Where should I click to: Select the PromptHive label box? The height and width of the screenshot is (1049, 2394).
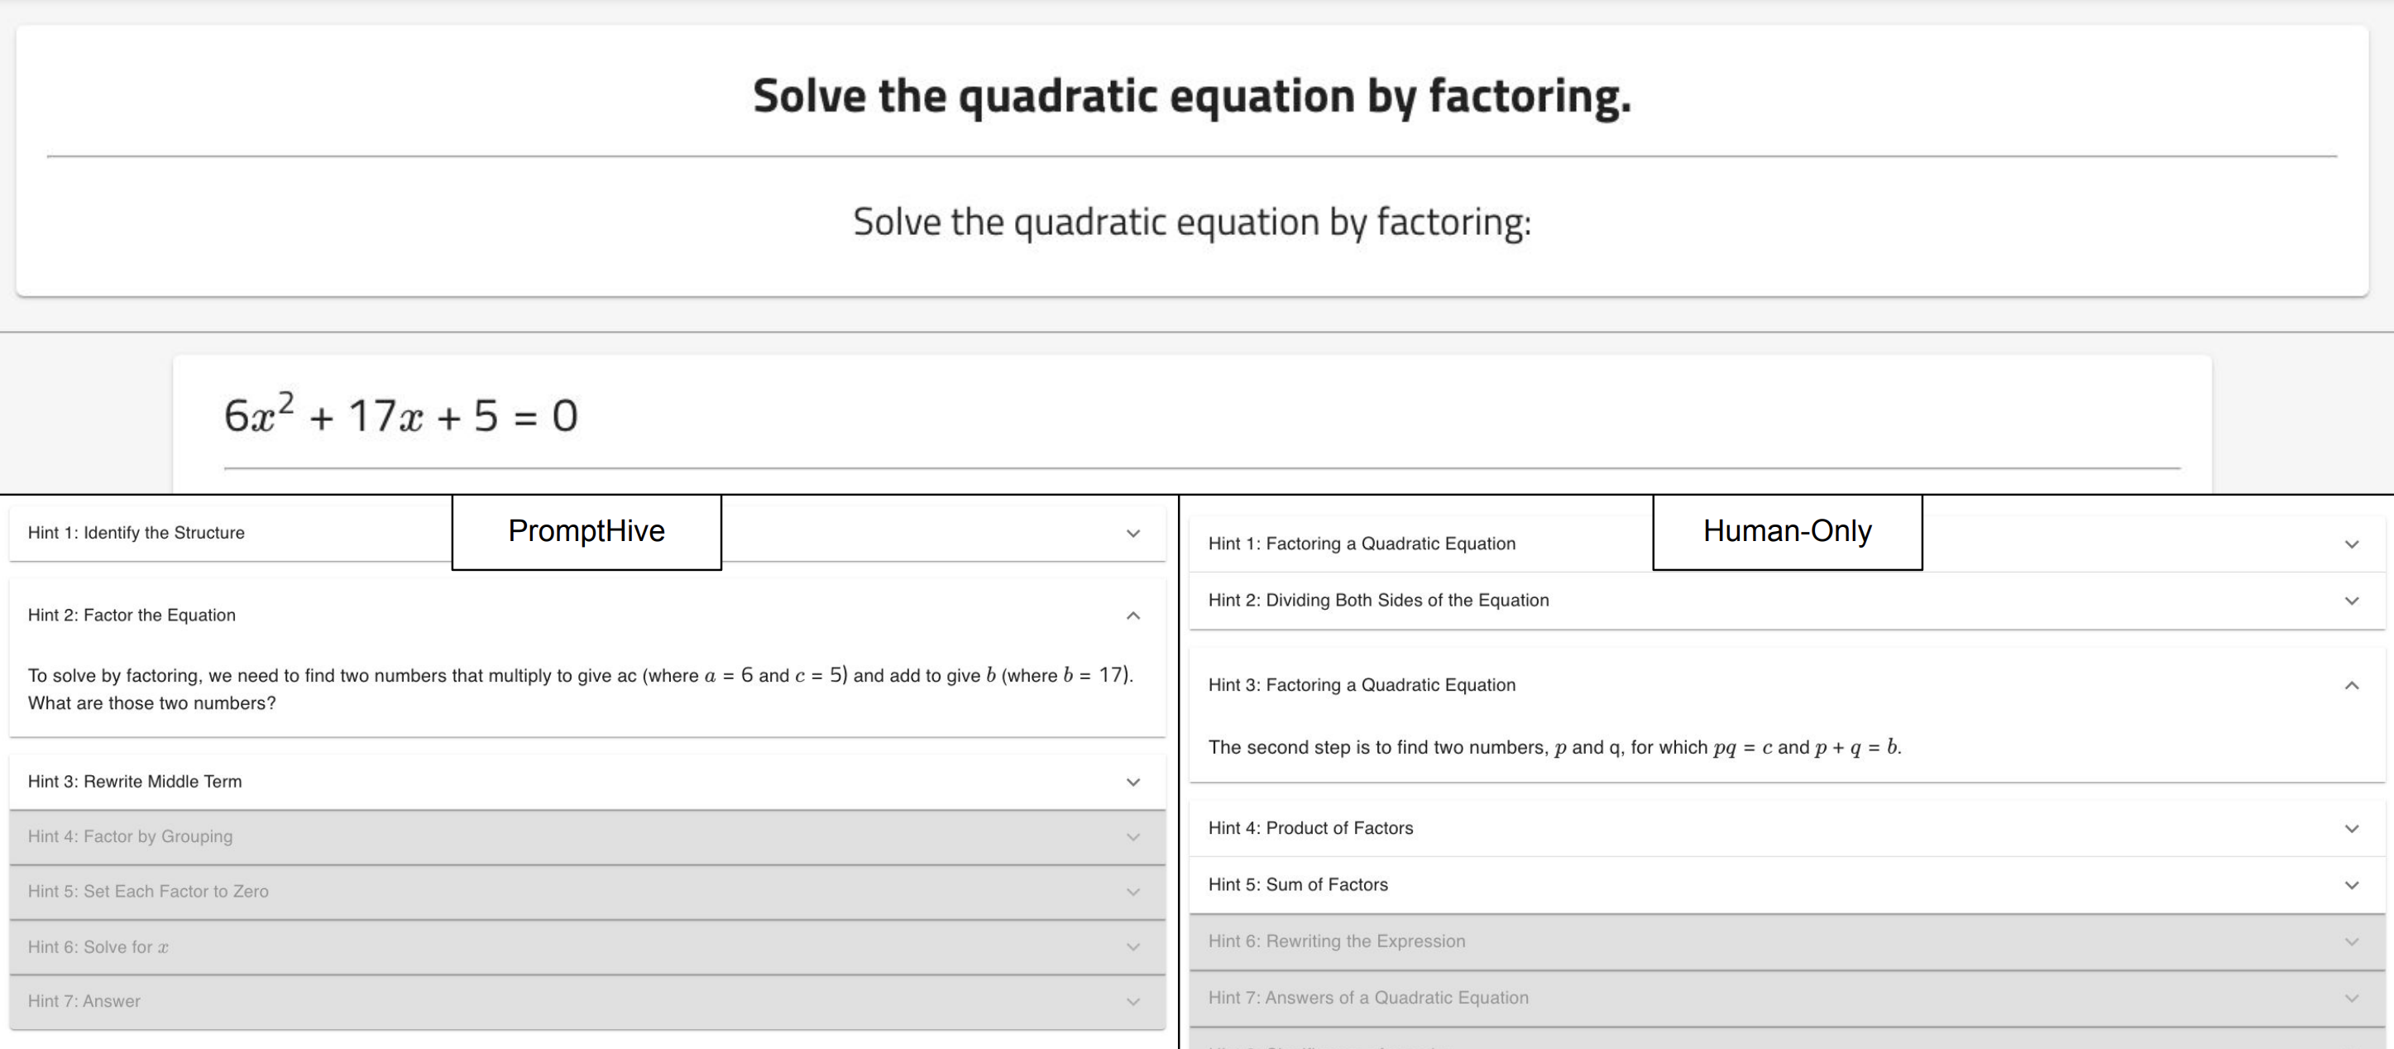[x=587, y=530]
